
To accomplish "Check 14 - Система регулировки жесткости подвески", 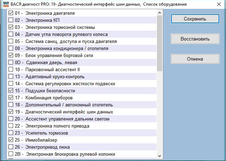I will point(11,83).
